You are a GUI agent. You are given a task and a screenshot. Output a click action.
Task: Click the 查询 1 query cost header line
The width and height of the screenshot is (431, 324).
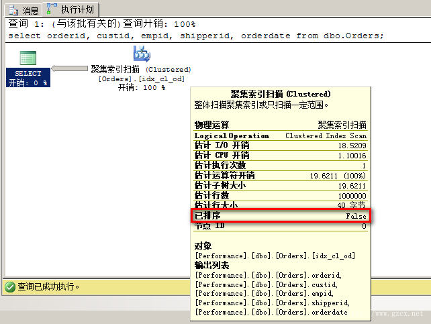pos(101,23)
